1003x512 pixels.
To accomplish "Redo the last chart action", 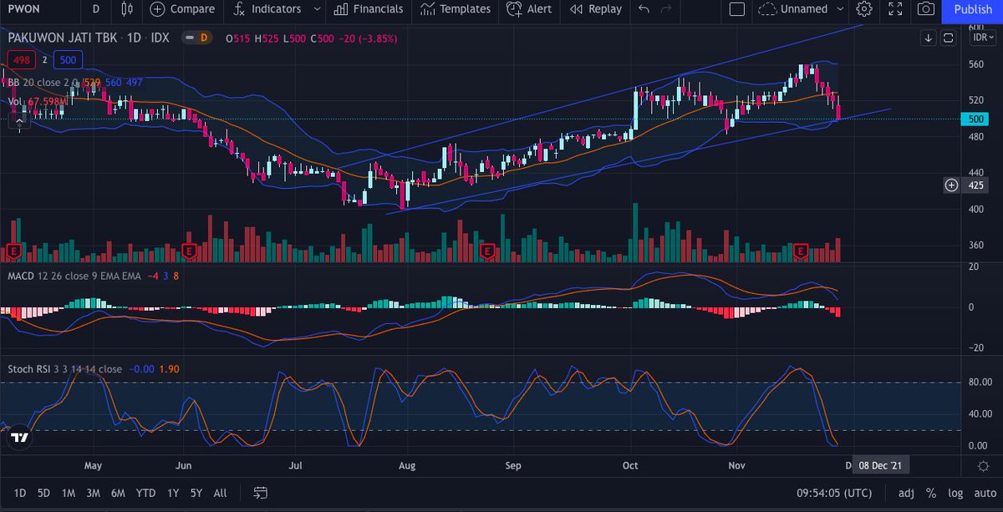I will (x=666, y=9).
